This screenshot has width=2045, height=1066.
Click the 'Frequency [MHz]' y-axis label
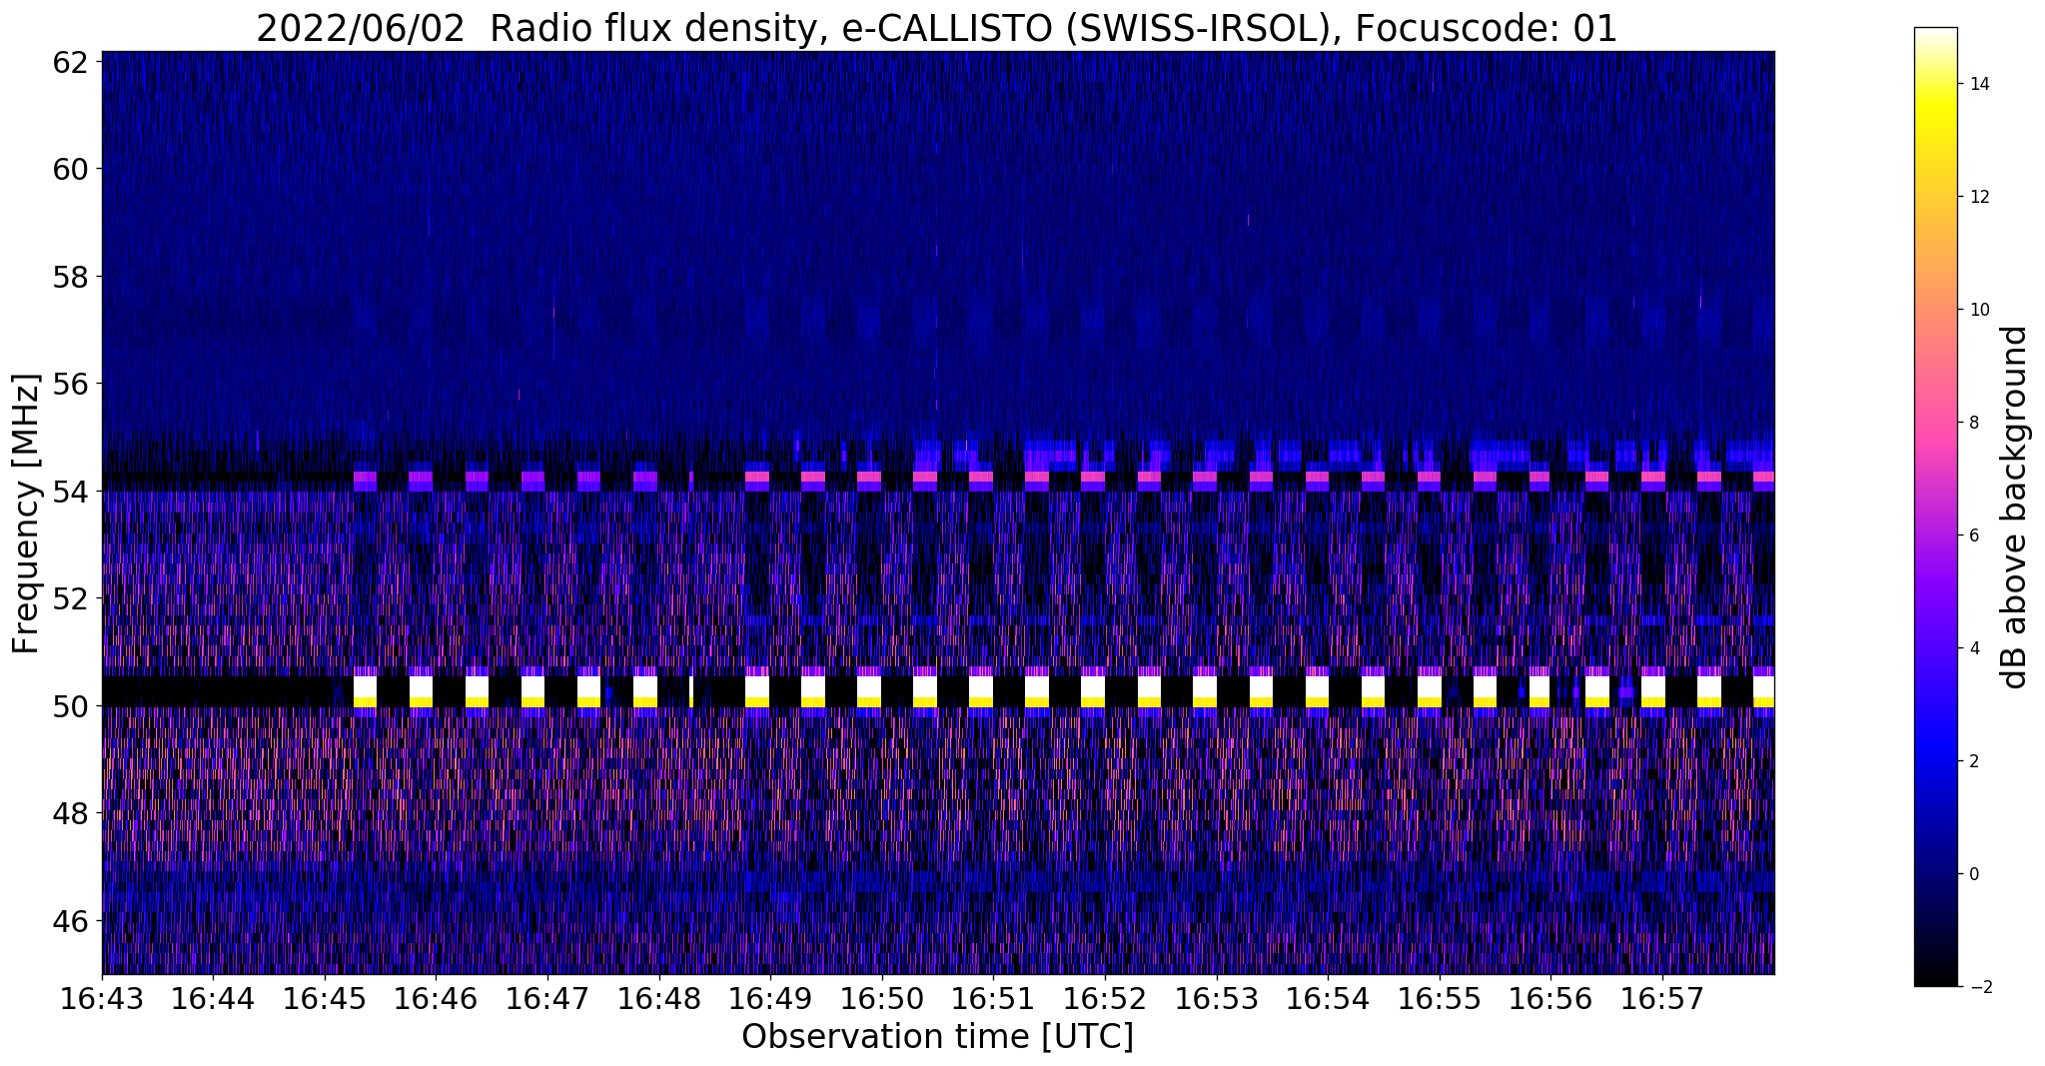pos(27,514)
